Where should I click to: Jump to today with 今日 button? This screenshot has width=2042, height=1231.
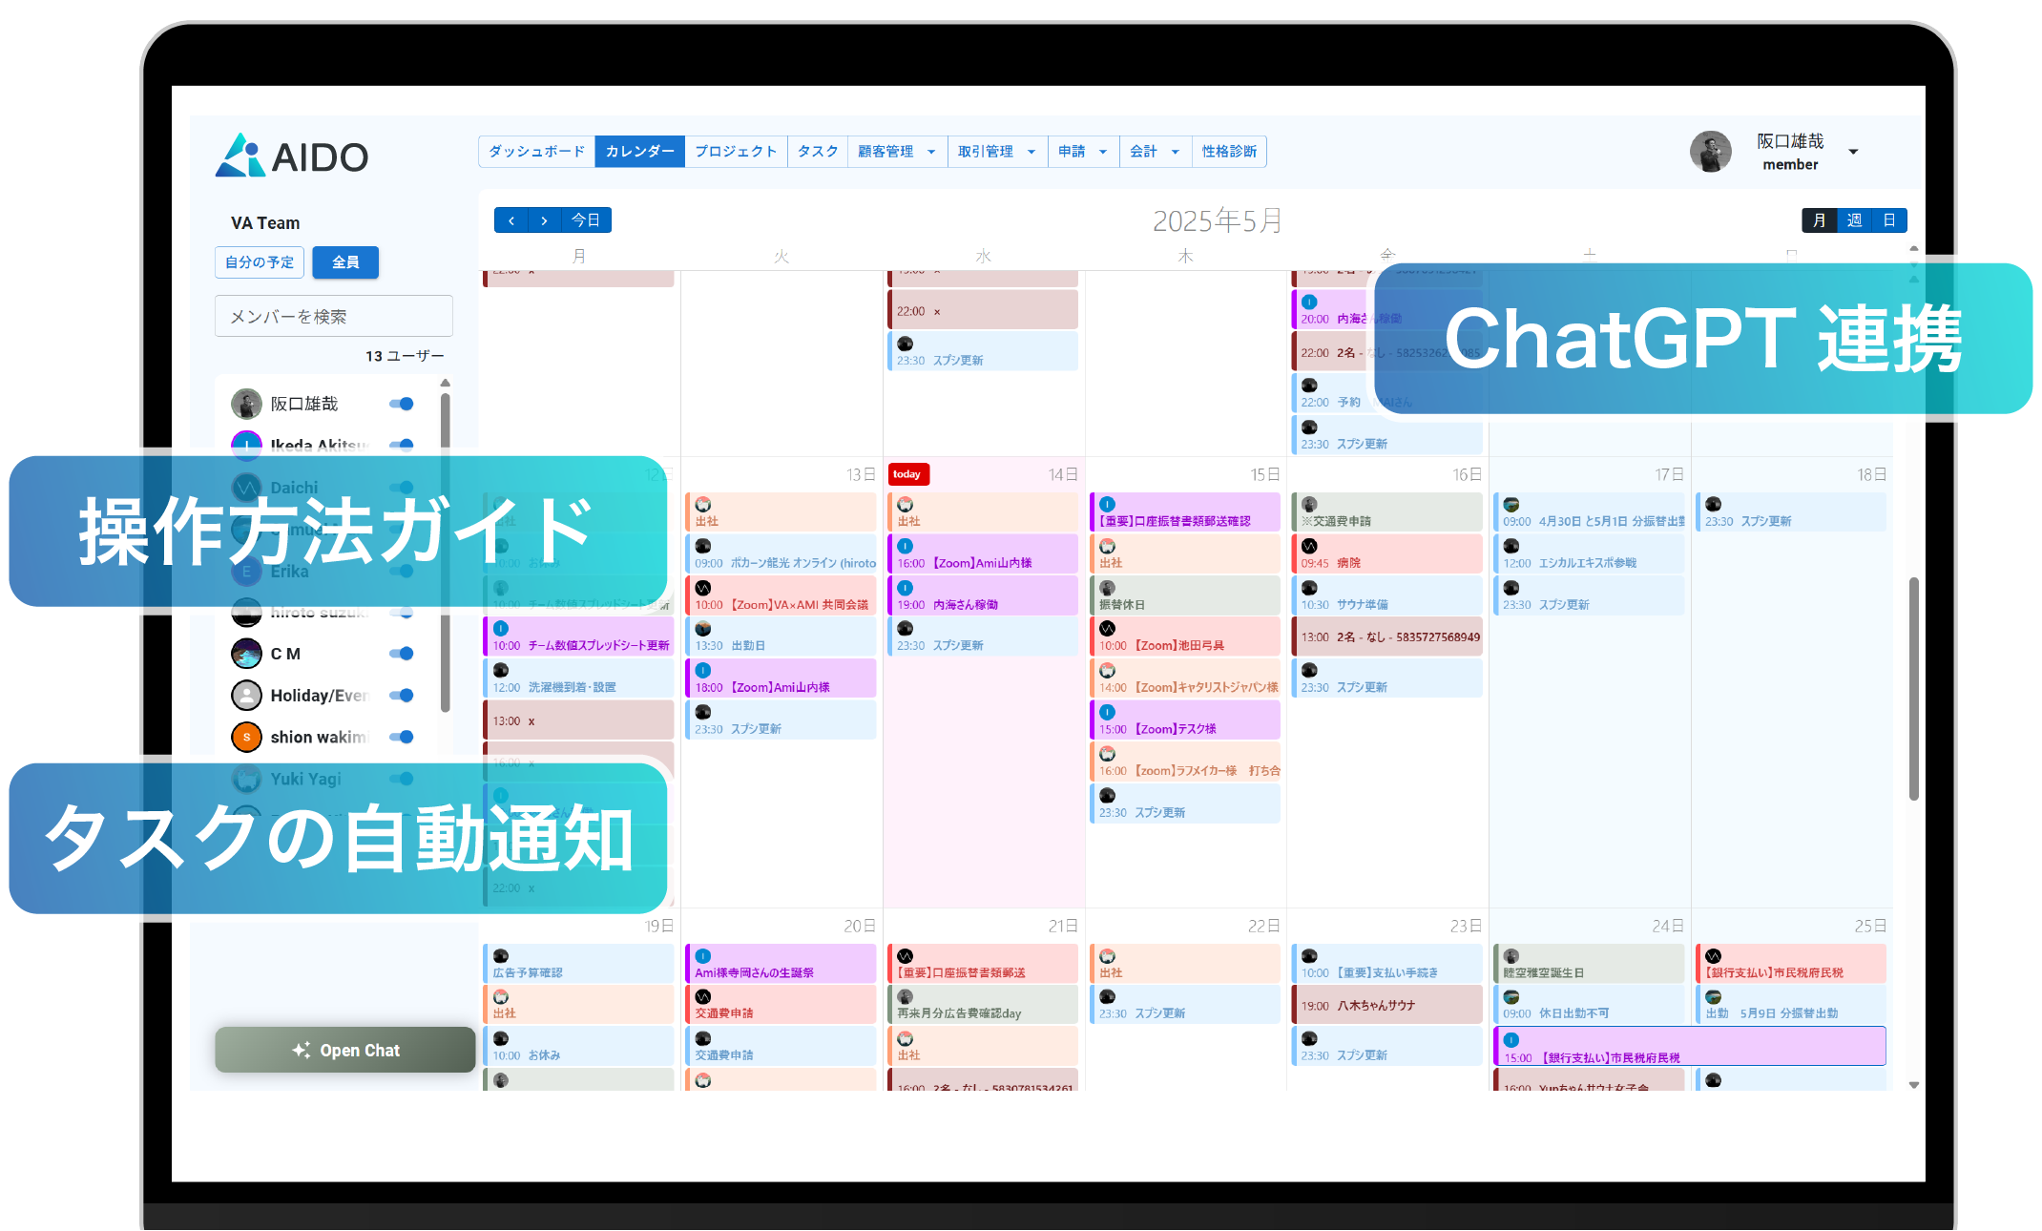click(x=586, y=220)
